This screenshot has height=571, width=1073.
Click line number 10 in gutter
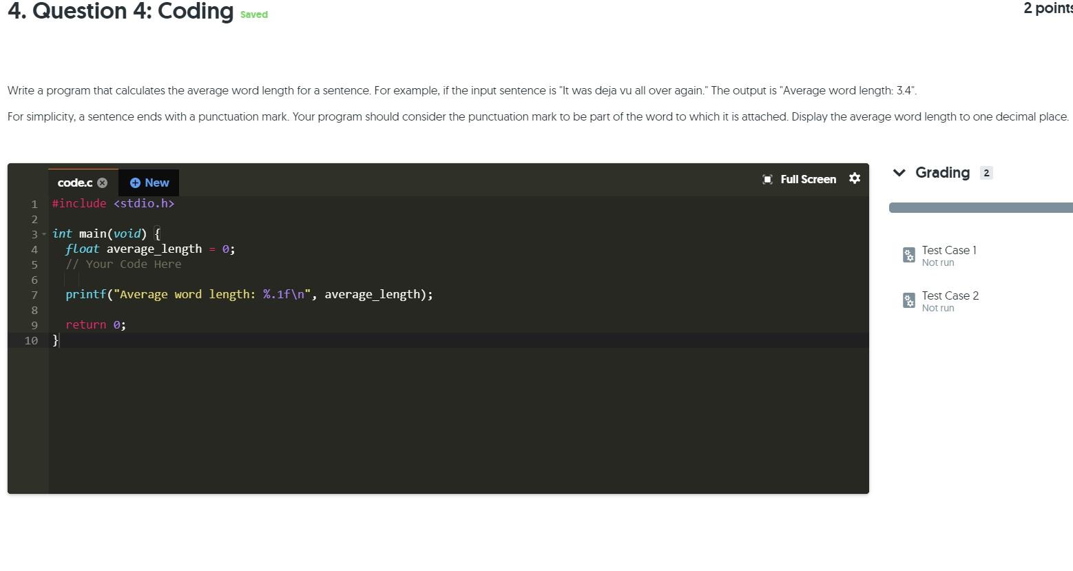[x=31, y=340]
